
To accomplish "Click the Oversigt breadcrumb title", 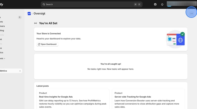I will click(x=39, y=13).
